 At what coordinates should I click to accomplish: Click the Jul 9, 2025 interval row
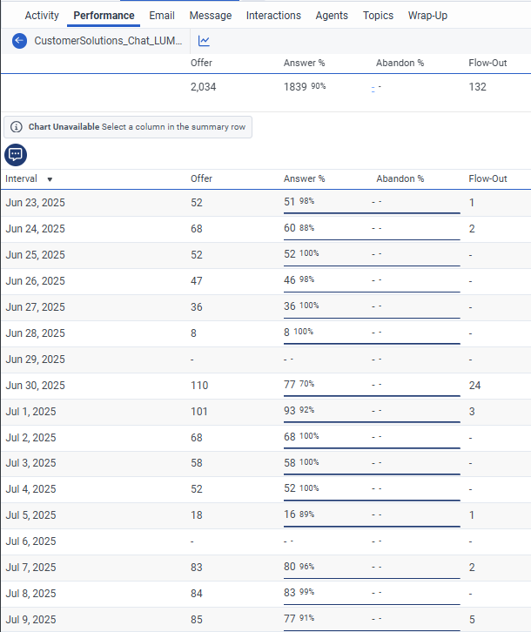[x=30, y=621]
